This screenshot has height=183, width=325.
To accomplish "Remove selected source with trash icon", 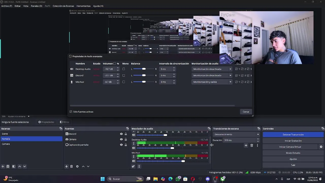I will tap(72, 166).
